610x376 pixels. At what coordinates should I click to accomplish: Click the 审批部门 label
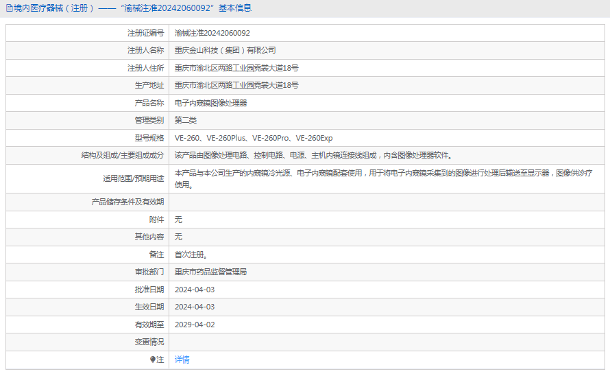point(149,272)
